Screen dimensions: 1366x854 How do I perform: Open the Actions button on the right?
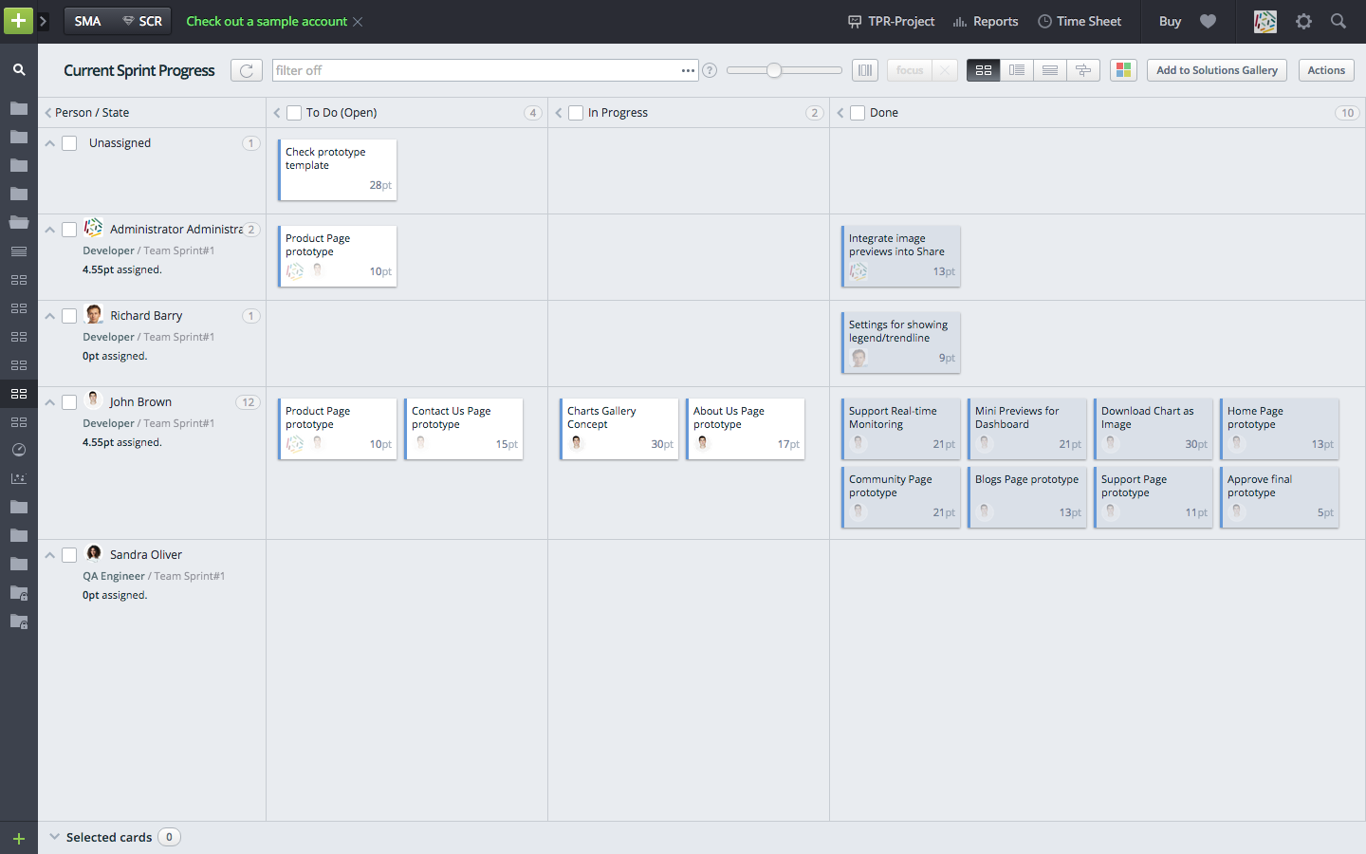[x=1325, y=69]
